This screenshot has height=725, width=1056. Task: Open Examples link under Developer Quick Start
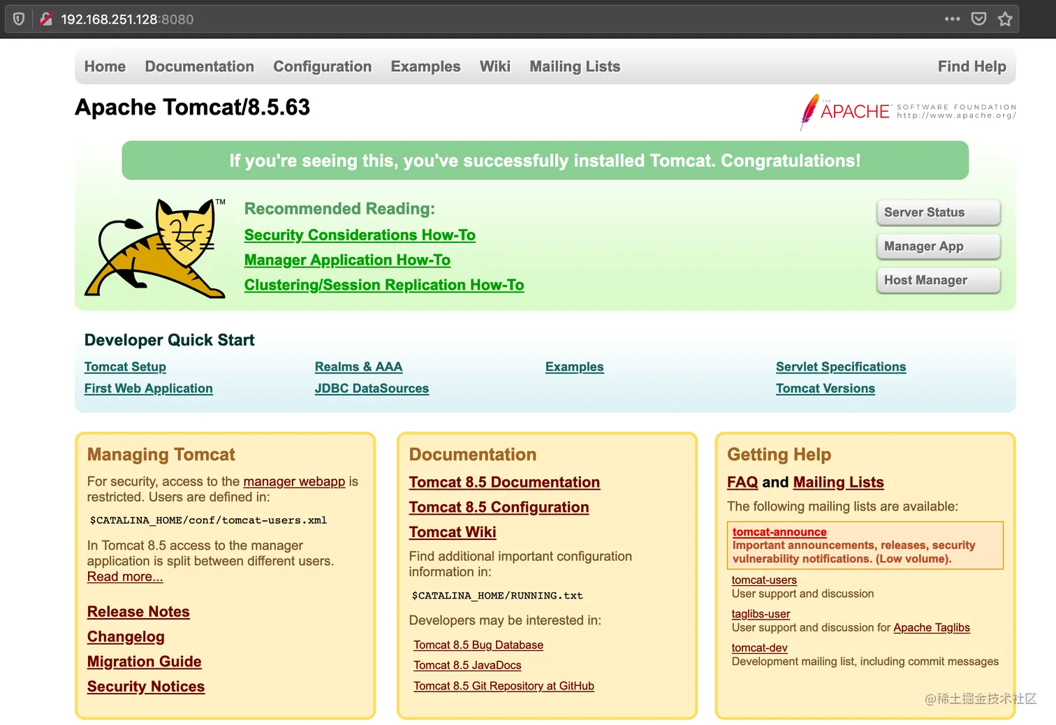(574, 367)
